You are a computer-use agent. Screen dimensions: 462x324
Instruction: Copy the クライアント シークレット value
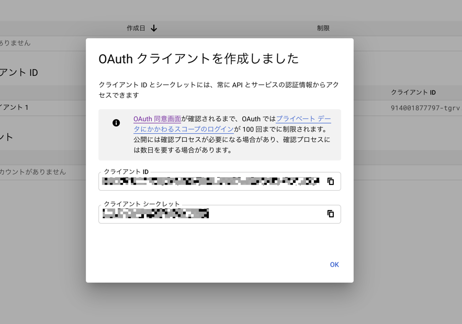[x=330, y=214]
